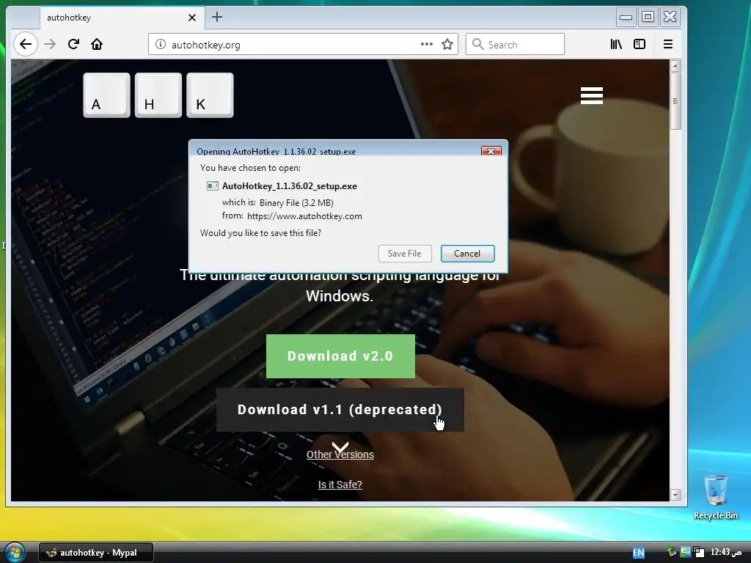Close the autohotkey tab
Viewport: 751px width, 563px height.
(x=192, y=18)
